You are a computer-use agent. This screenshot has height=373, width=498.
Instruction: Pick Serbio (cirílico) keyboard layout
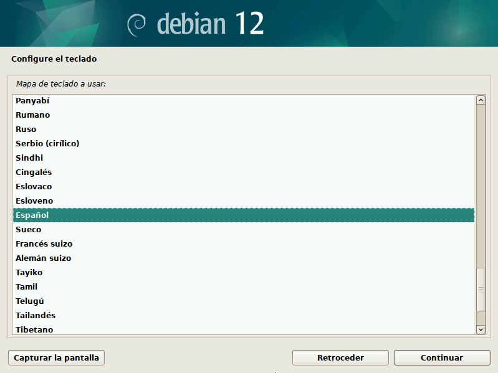point(47,144)
